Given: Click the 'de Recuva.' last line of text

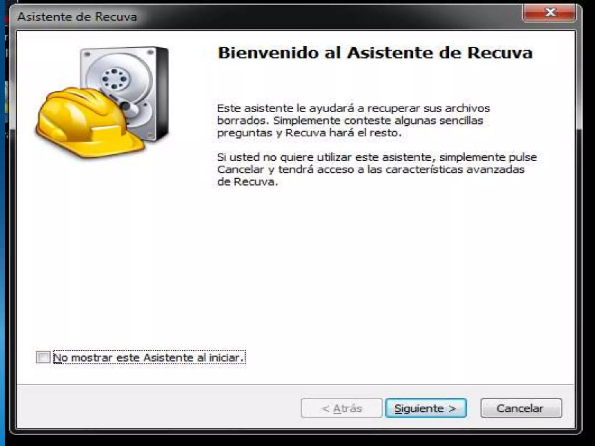Looking at the screenshot, I should click(248, 182).
